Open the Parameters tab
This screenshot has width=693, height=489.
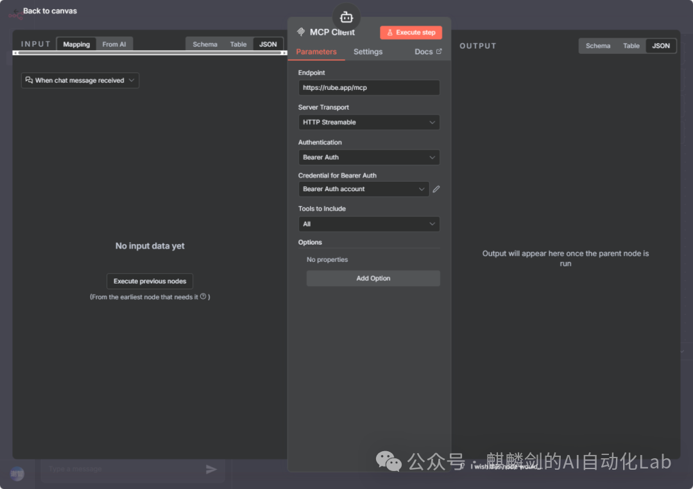pyautogui.click(x=316, y=52)
